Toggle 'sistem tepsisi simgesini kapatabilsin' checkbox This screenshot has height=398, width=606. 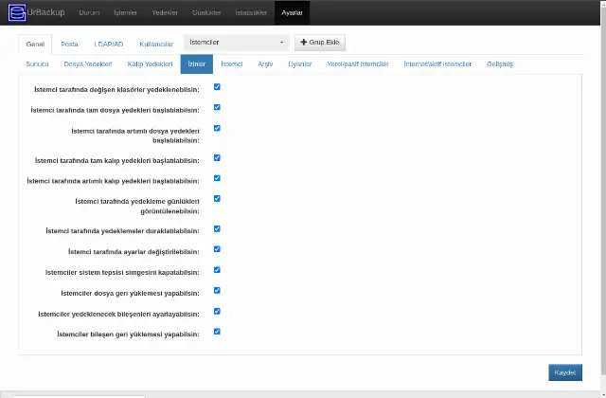click(217, 270)
